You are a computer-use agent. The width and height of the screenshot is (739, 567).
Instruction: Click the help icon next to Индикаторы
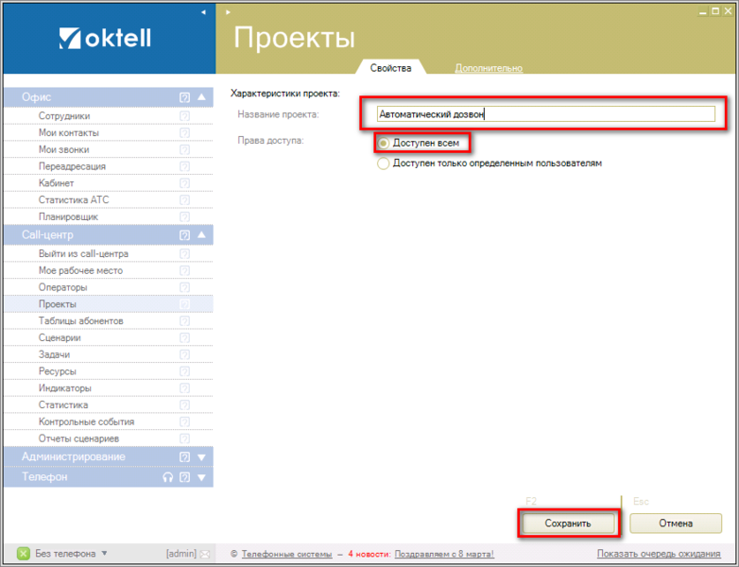pos(185,388)
